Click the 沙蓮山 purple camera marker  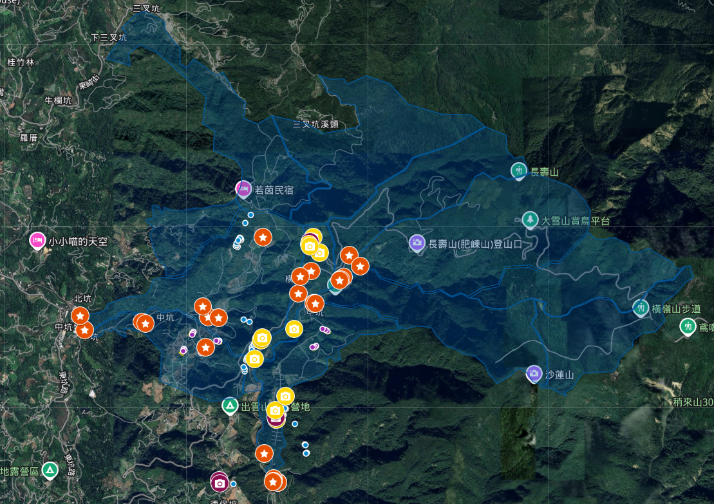[x=534, y=373]
